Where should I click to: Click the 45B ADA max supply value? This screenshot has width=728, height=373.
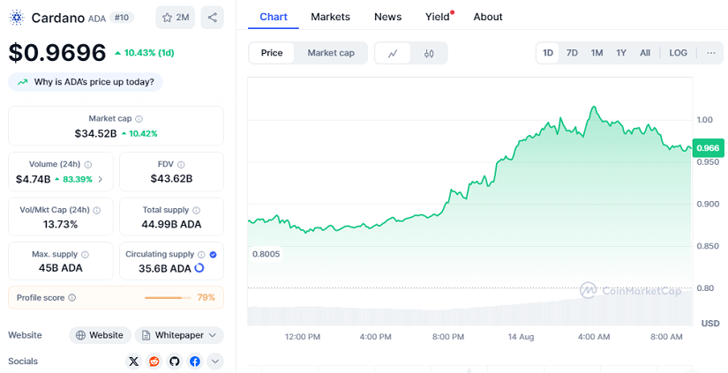click(x=60, y=268)
